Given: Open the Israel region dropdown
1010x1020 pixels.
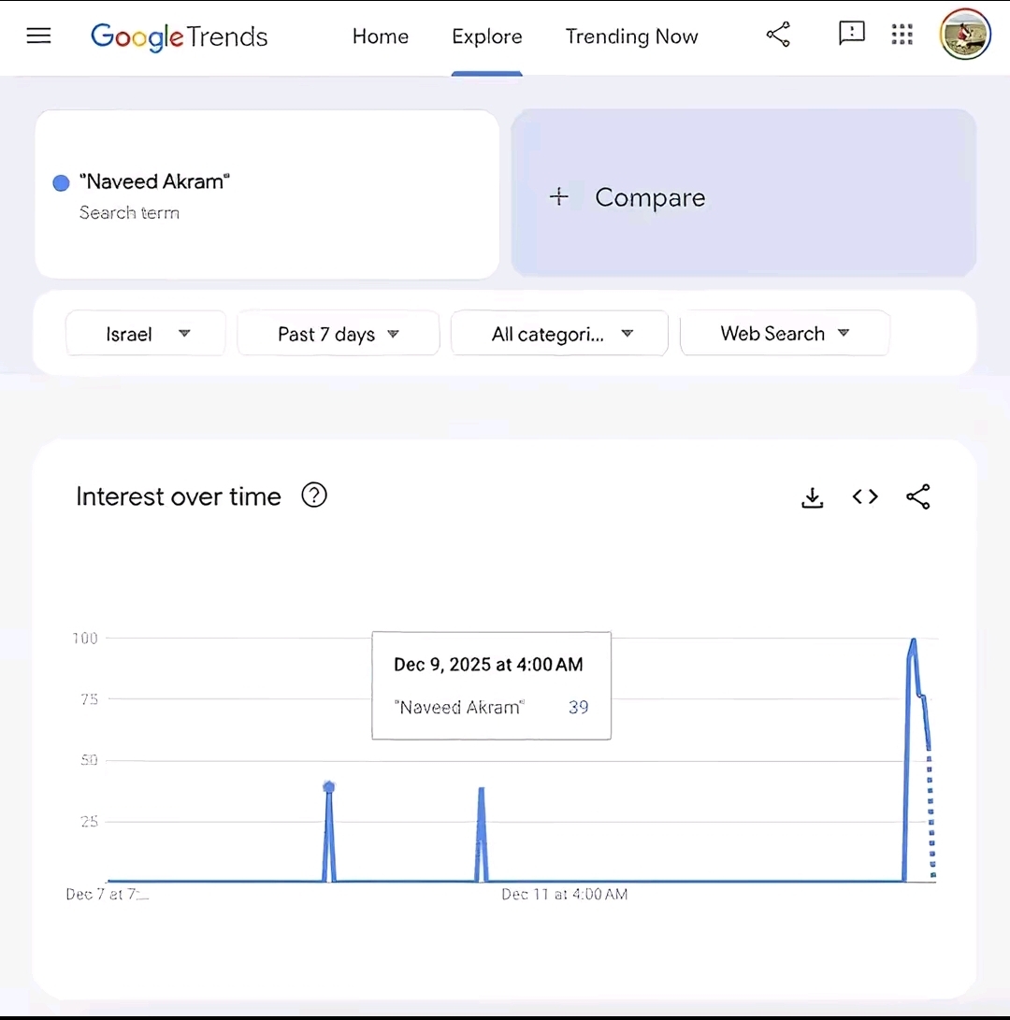Looking at the screenshot, I should click(x=145, y=333).
